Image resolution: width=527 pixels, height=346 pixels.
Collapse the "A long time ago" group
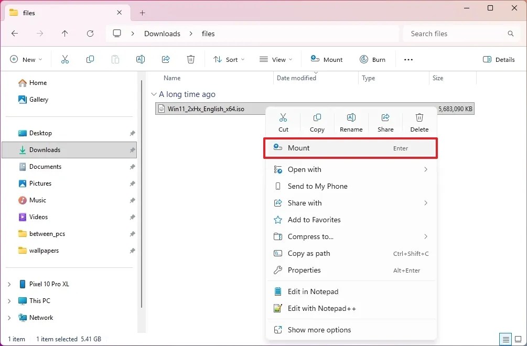pos(154,94)
